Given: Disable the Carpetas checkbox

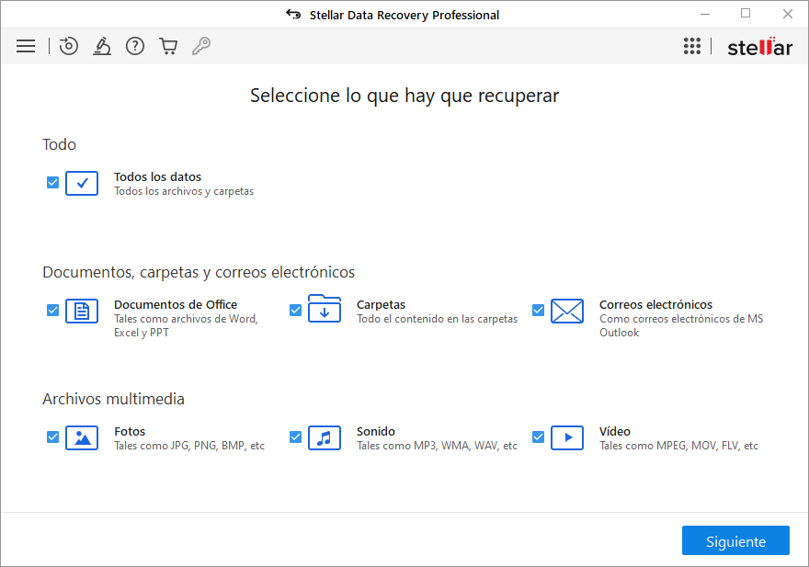Looking at the screenshot, I should click(x=296, y=311).
